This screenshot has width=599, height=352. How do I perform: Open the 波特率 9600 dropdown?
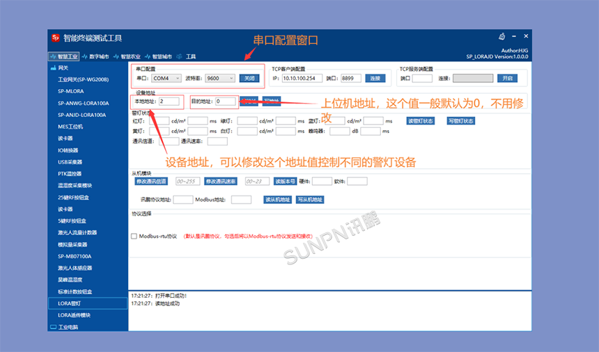(219, 78)
